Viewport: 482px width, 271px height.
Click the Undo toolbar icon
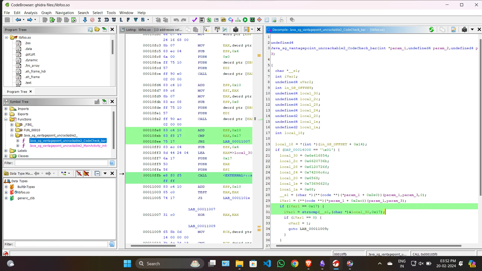tap(176, 20)
